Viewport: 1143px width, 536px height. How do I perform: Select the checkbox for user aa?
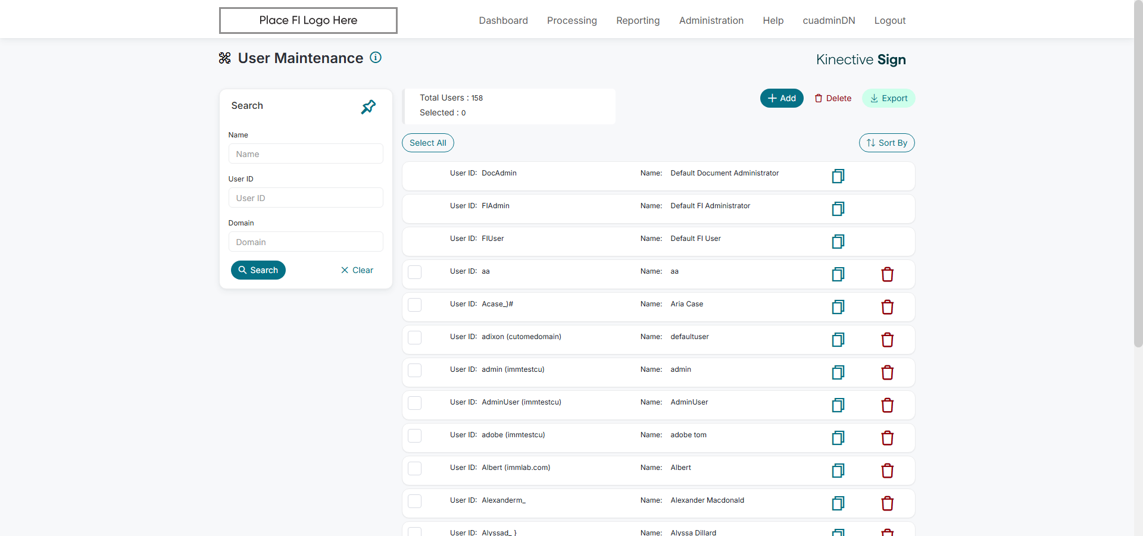click(415, 272)
